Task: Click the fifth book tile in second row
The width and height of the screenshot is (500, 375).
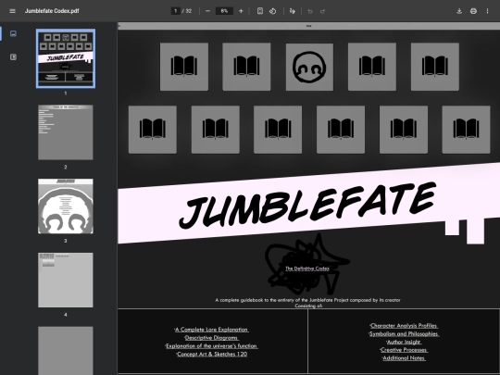Action: click(404, 130)
